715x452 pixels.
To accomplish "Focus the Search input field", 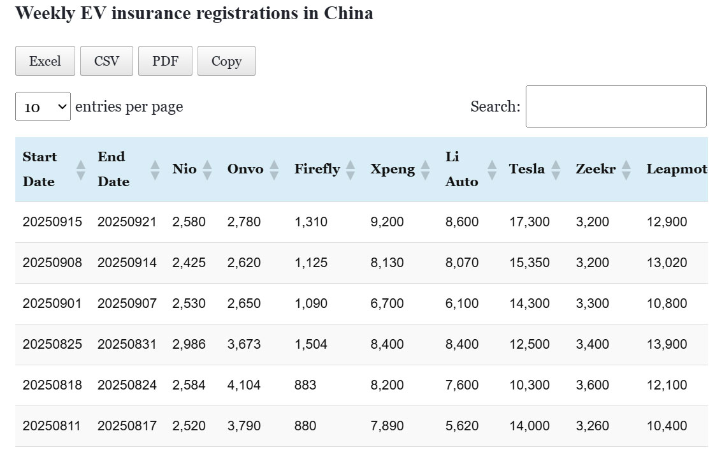I will point(616,106).
